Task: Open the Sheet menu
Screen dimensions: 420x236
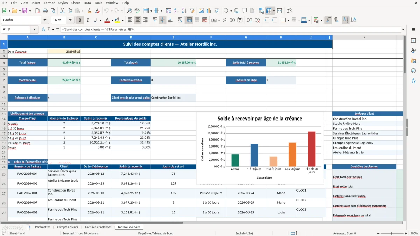Action: 76,3
